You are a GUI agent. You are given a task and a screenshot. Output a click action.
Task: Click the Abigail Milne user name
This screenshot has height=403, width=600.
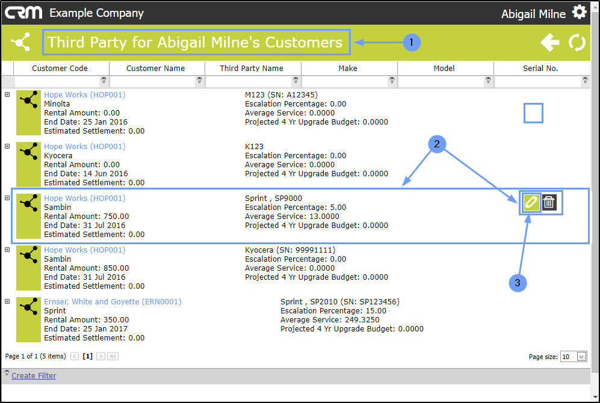(x=533, y=14)
